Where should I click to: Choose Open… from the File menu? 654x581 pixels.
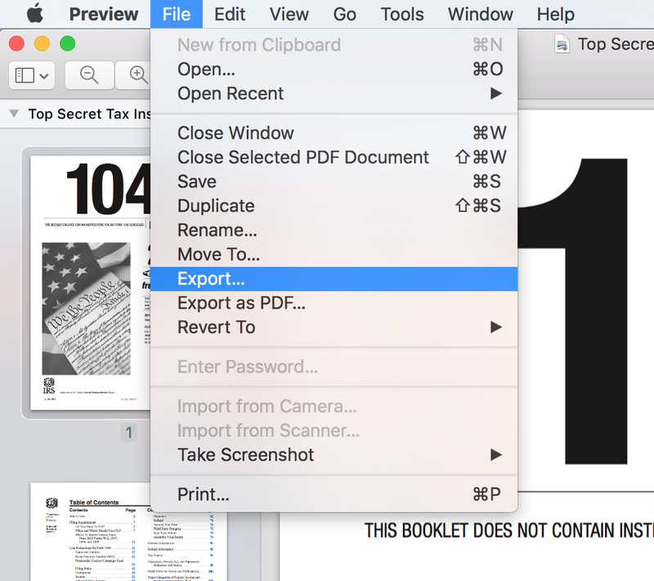pos(334,70)
